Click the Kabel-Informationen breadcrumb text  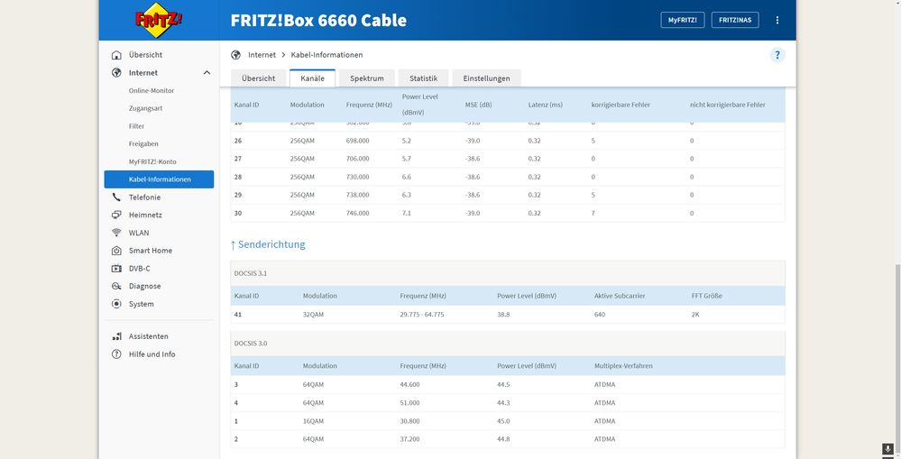click(x=327, y=55)
